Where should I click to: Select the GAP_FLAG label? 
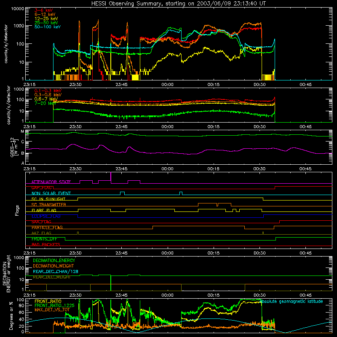[41, 187]
